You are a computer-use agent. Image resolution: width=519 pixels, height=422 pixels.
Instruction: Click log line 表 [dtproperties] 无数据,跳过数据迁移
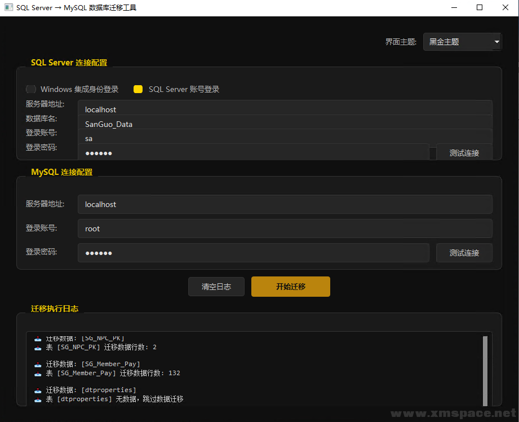(114, 399)
